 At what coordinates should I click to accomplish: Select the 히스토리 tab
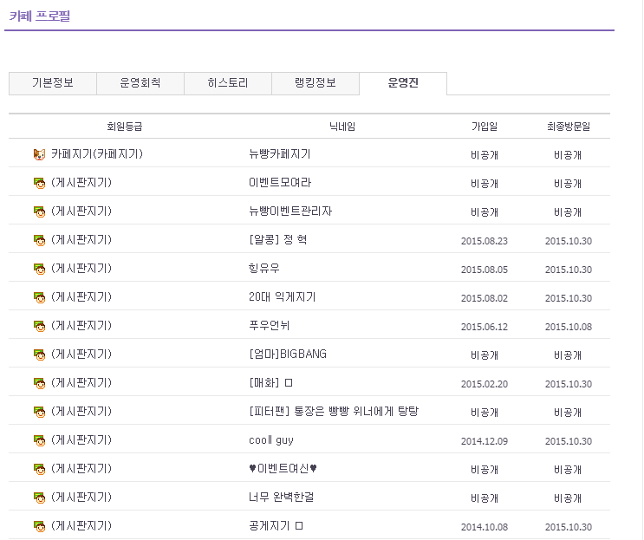[x=228, y=83]
